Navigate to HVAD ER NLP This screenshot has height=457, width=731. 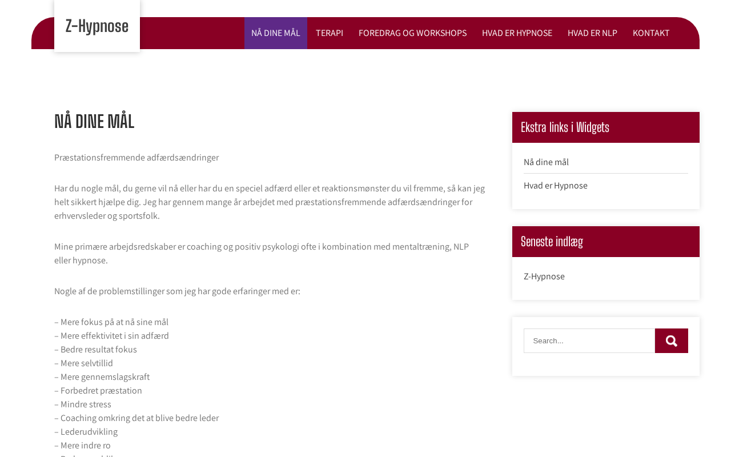pyautogui.click(x=592, y=33)
